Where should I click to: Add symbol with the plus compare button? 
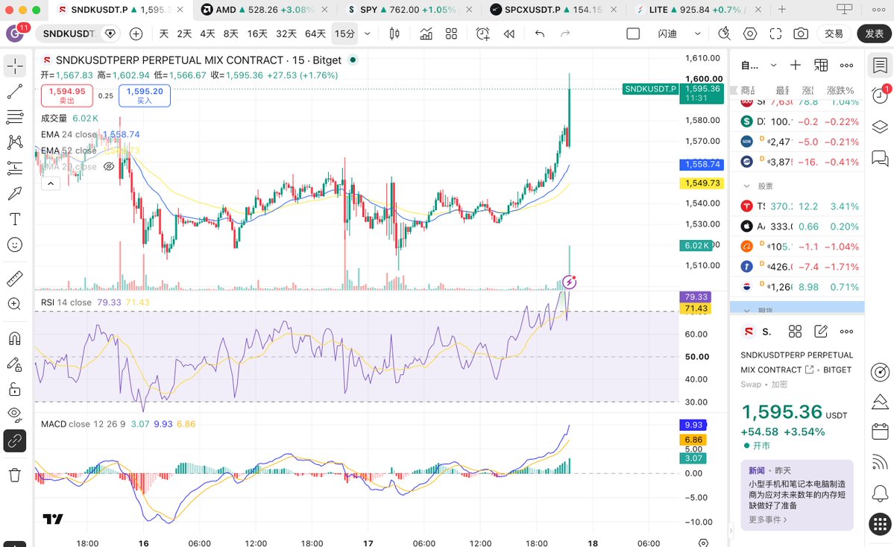click(136, 34)
